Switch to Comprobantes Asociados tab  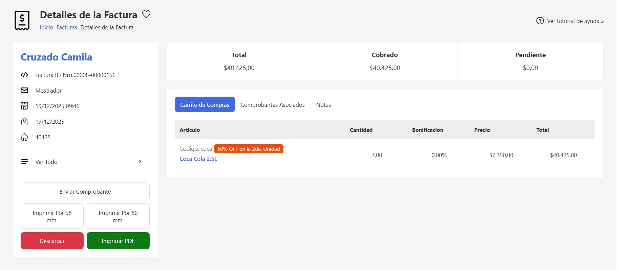[x=273, y=105]
